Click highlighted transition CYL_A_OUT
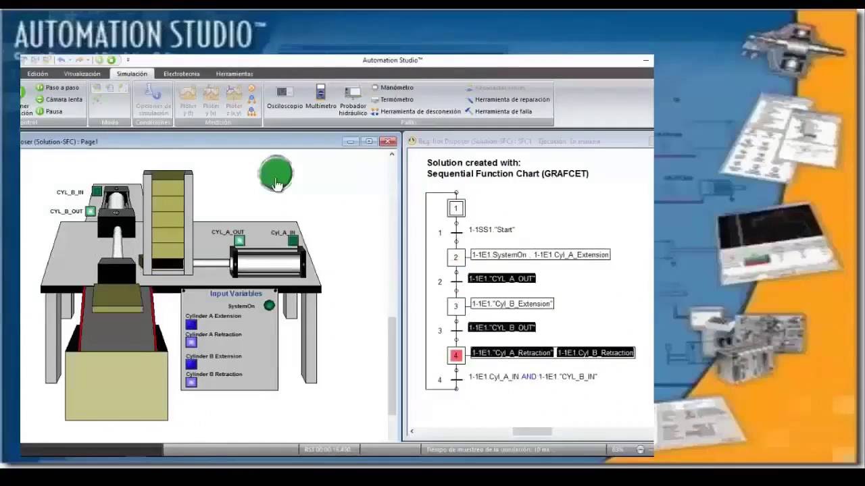Screen dimensions: 865x486 pos(501,278)
